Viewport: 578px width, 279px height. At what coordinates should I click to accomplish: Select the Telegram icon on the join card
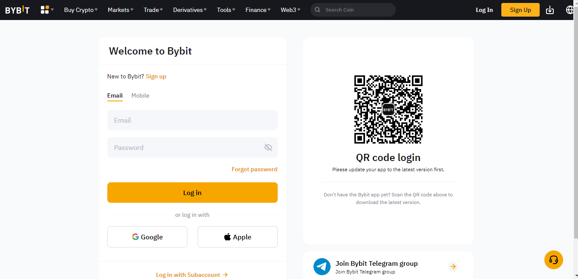322,267
